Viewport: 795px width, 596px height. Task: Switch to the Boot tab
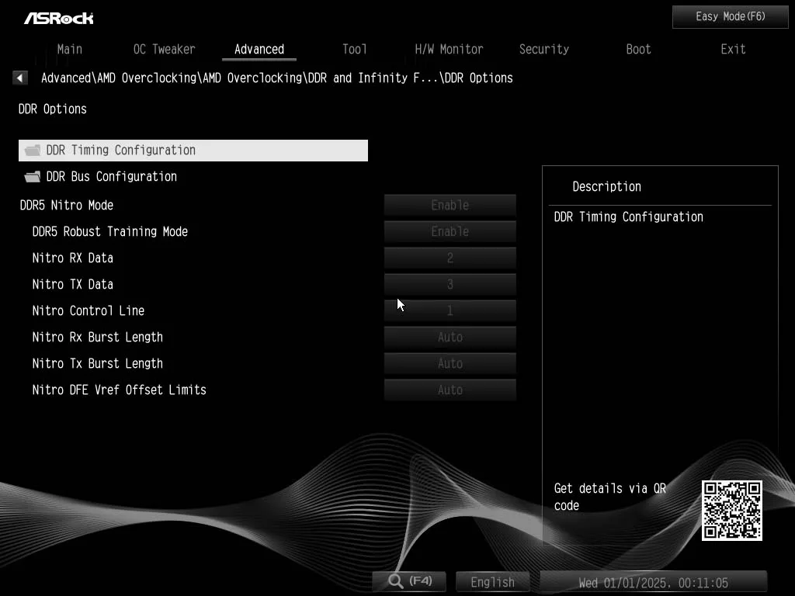[x=638, y=49]
